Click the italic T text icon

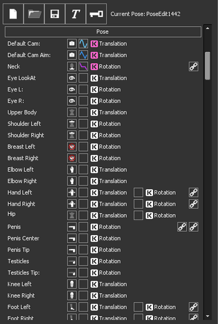click(x=75, y=14)
